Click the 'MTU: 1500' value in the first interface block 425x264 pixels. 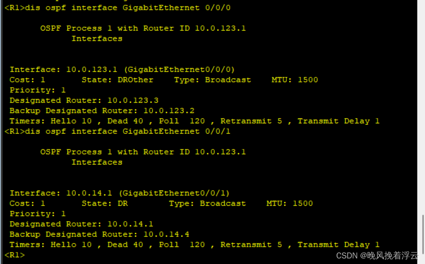[295, 80]
